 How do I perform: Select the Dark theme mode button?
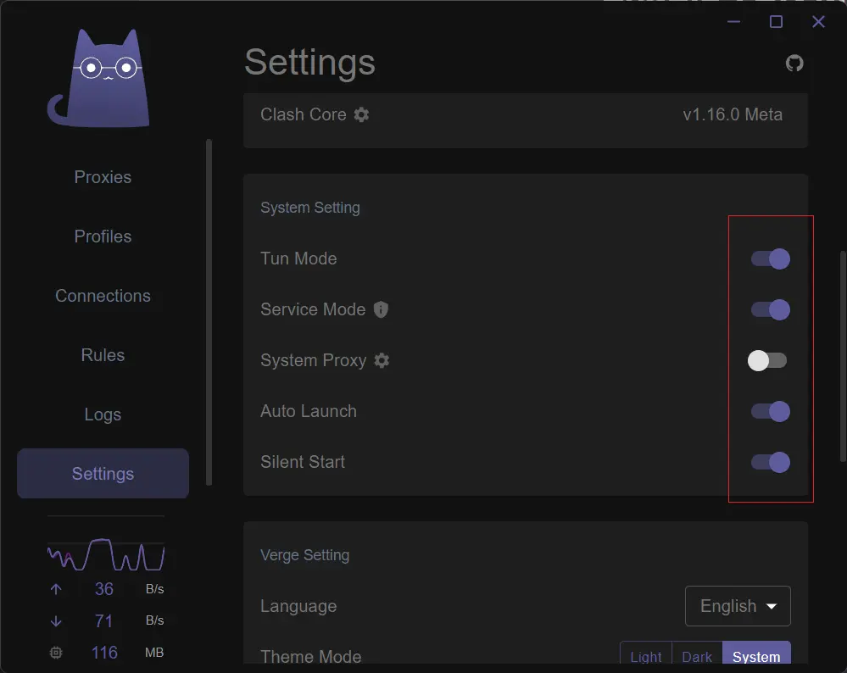[x=697, y=657]
